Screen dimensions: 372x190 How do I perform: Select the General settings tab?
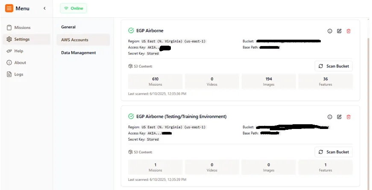pyautogui.click(x=68, y=27)
